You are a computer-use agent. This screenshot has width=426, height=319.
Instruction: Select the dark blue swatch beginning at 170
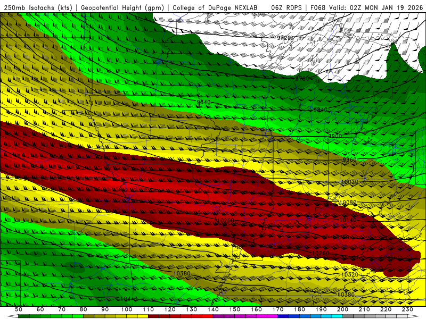(283, 316)
